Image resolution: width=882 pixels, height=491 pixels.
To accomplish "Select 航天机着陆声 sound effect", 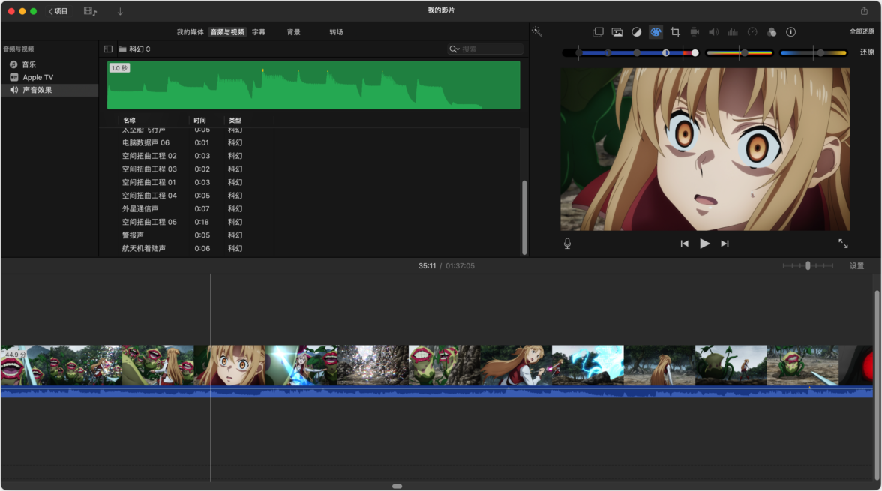I will click(143, 249).
